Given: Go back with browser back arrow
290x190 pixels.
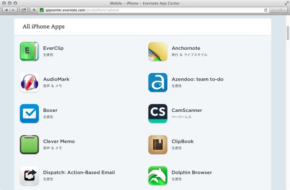Looking at the screenshot, I should click(6, 10).
